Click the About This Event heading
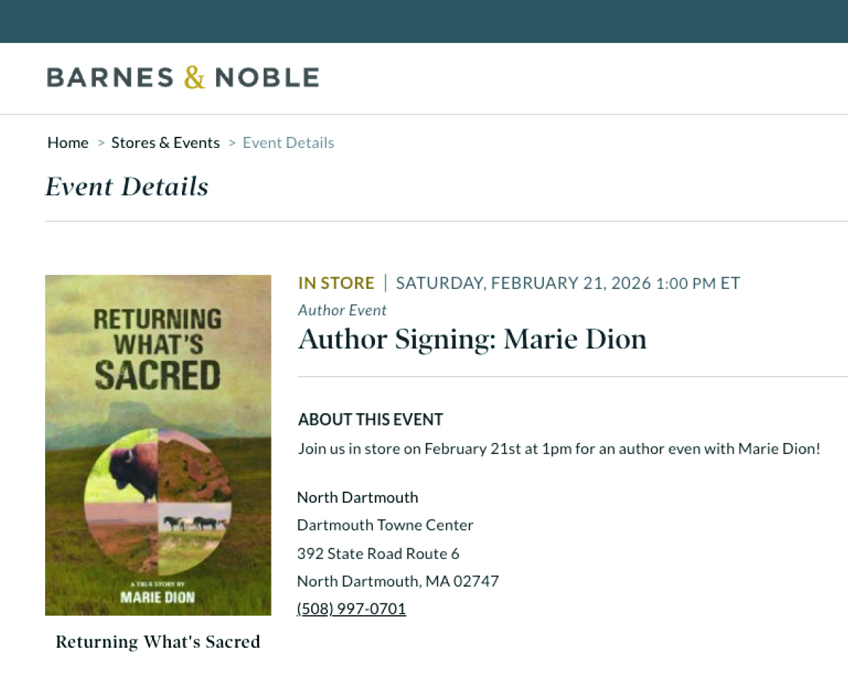Image resolution: width=848 pixels, height=686 pixels. pos(370,420)
